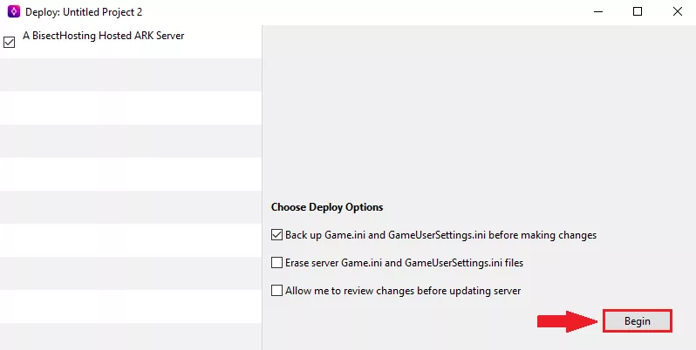This screenshot has width=696, height=350.
Task: Click the 'Erase server Game.ini' option text
Action: point(404,262)
